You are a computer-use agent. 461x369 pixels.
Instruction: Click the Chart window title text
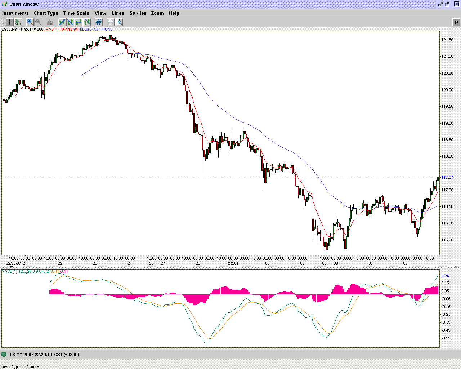click(x=24, y=4)
